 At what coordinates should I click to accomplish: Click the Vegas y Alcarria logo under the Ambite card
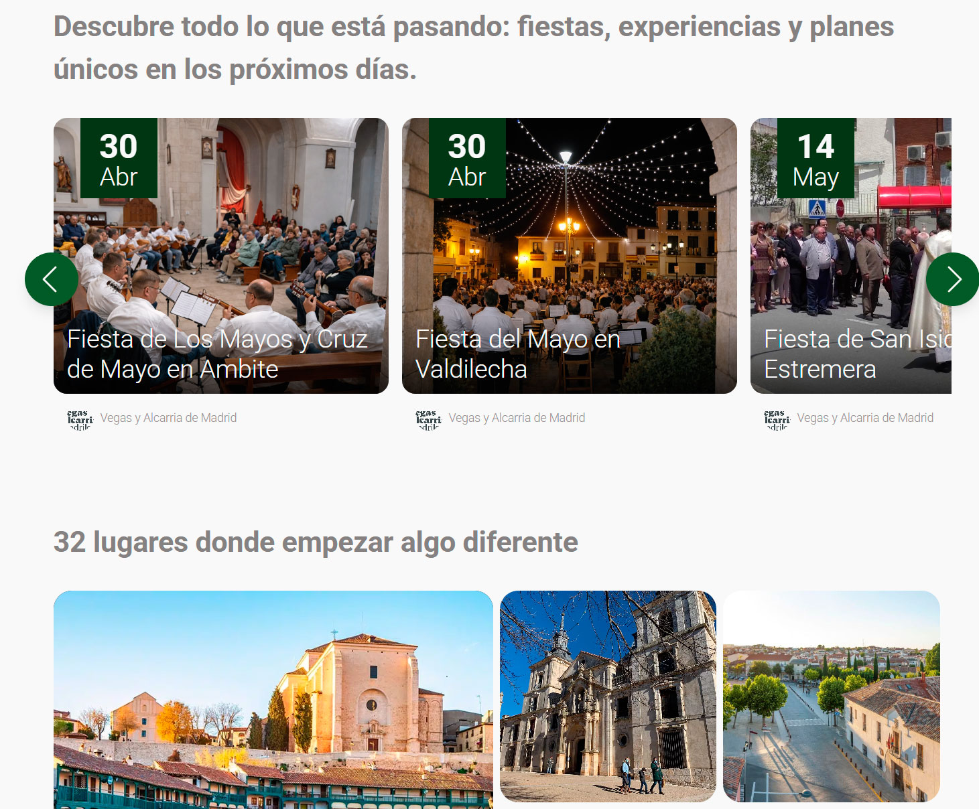pyautogui.click(x=80, y=419)
